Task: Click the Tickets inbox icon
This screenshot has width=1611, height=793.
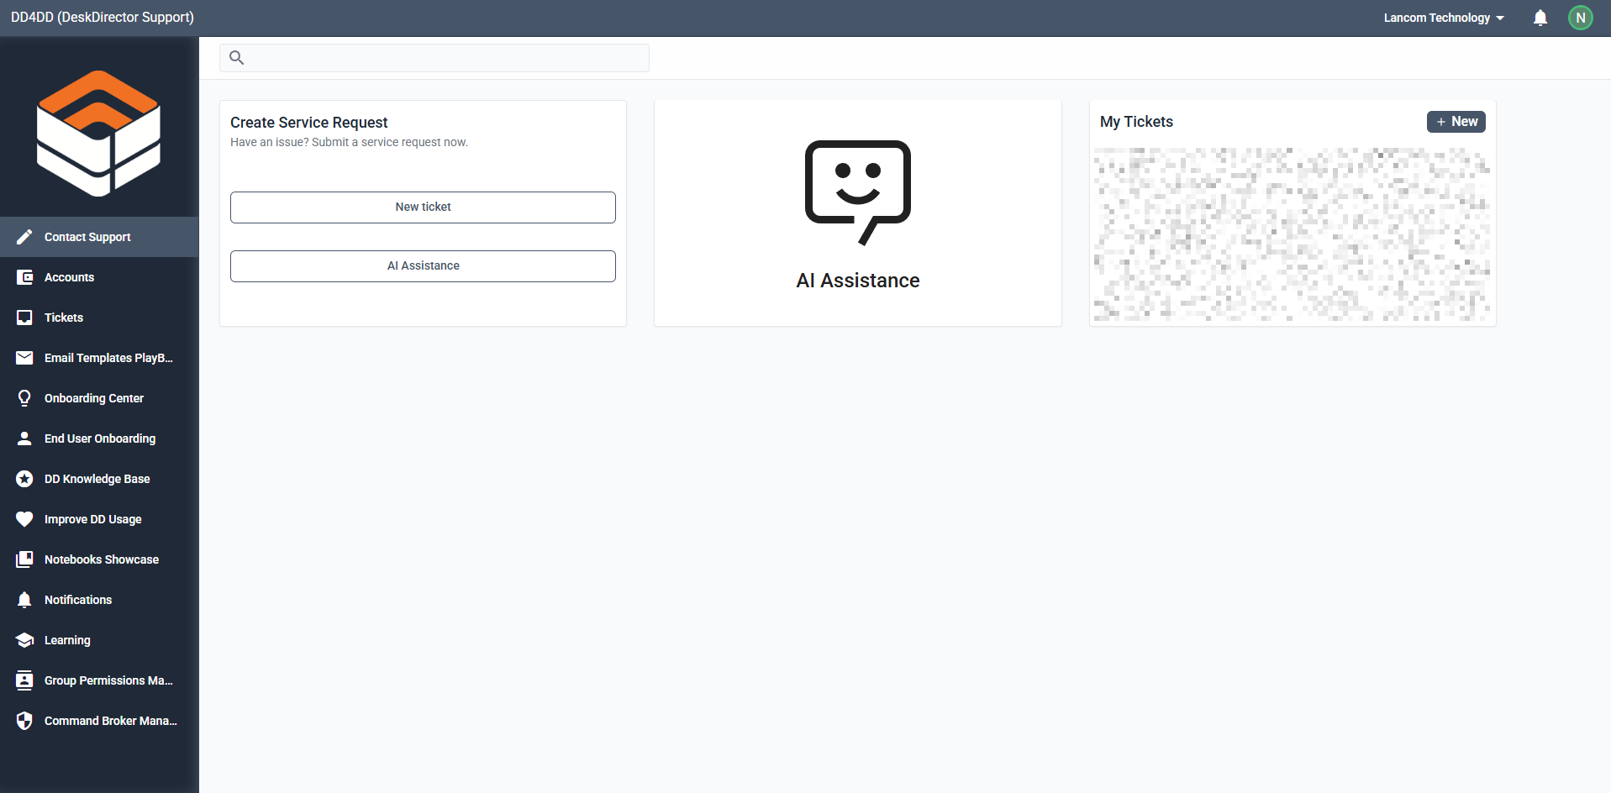Action: pos(24,318)
